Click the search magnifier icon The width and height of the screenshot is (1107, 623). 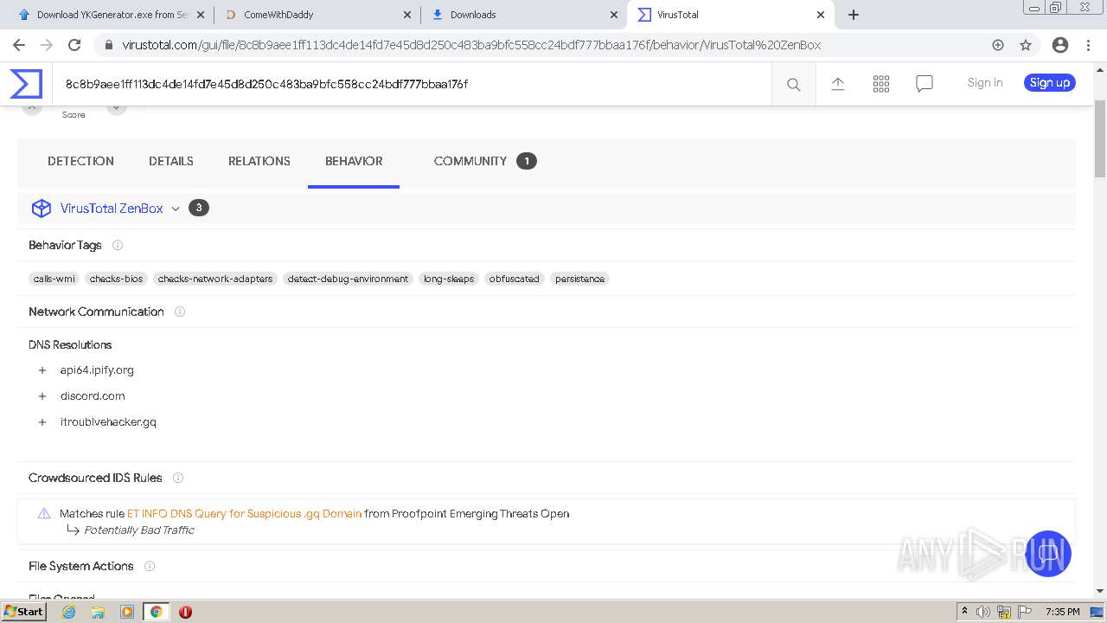coord(793,84)
